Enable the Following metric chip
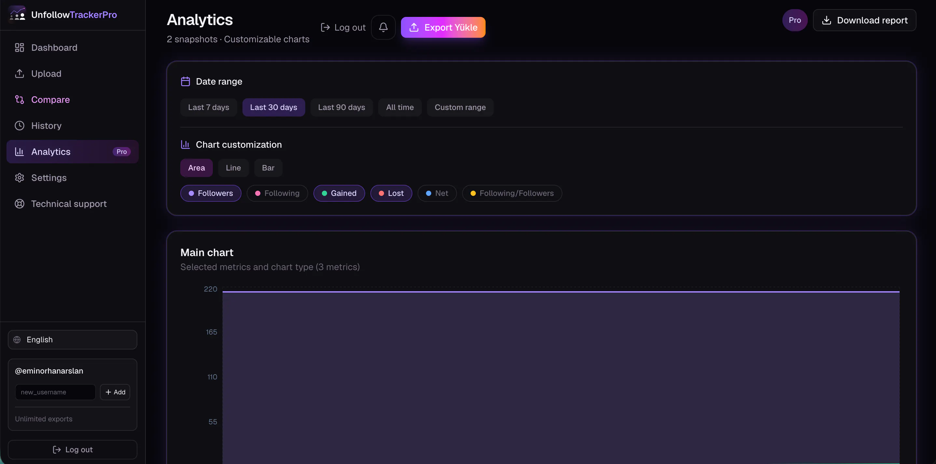 point(277,193)
